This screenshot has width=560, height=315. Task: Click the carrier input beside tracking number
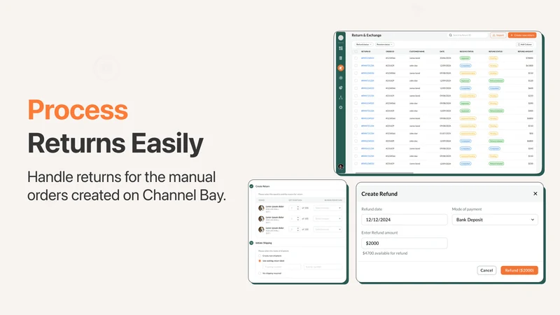coord(323,267)
